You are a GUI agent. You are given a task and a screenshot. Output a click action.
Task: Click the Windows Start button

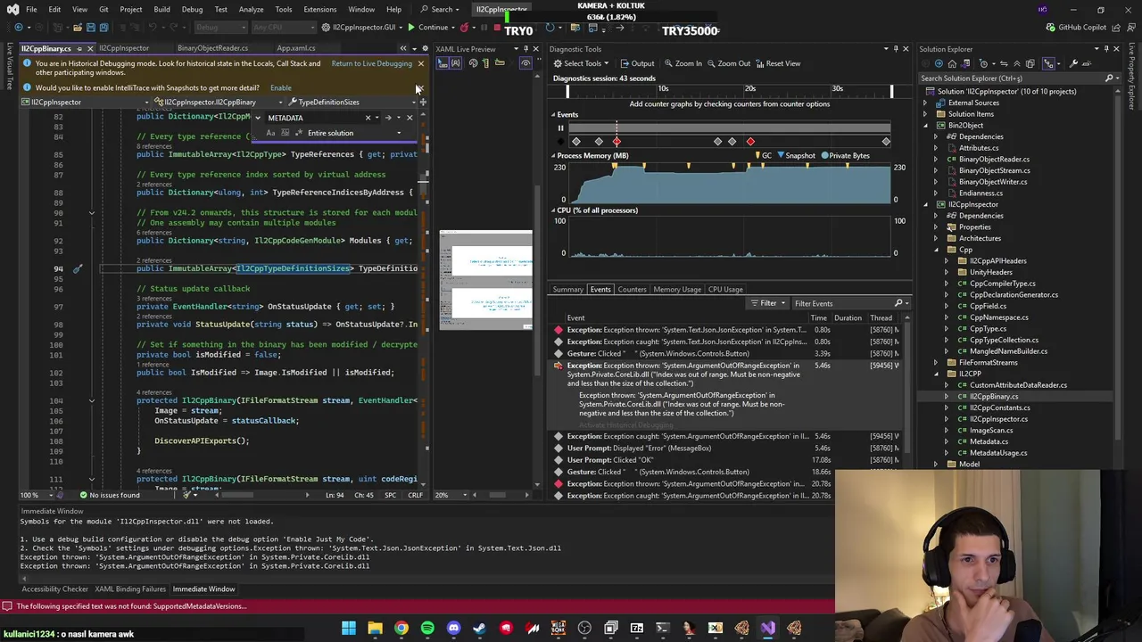[349, 629]
